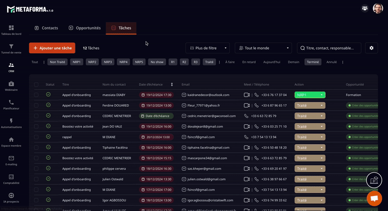The image size is (388, 211).
Task: Go to Webinaire in sidebar
Action: point(11,85)
